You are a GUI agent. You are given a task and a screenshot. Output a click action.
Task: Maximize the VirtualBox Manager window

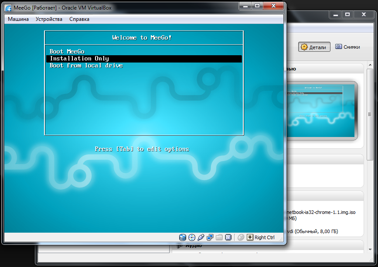(347, 15)
